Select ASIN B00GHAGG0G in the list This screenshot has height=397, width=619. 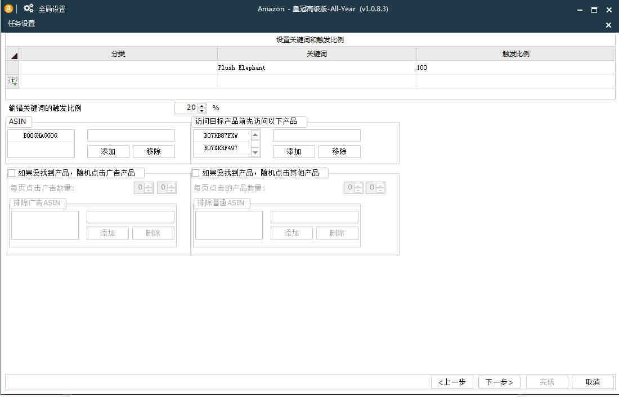41,136
